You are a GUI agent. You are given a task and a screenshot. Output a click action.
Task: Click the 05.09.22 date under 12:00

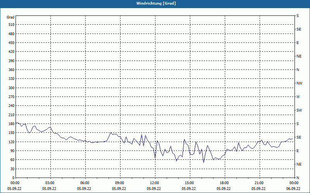coord(154,188)
